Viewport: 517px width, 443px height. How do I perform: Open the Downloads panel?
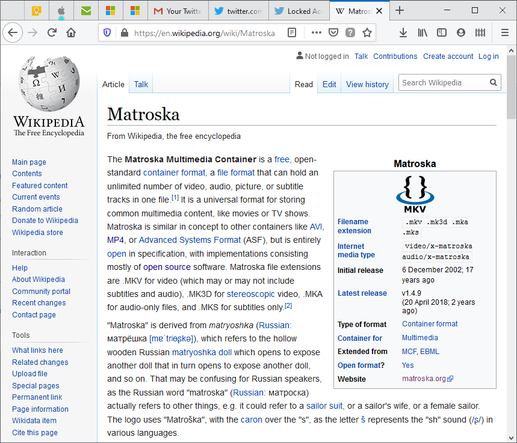pyautogui.click(x=403, y=32)
